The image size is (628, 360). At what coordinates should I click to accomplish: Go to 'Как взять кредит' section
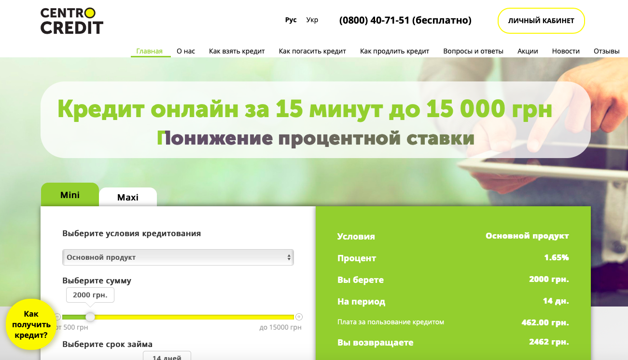point(237,50)
